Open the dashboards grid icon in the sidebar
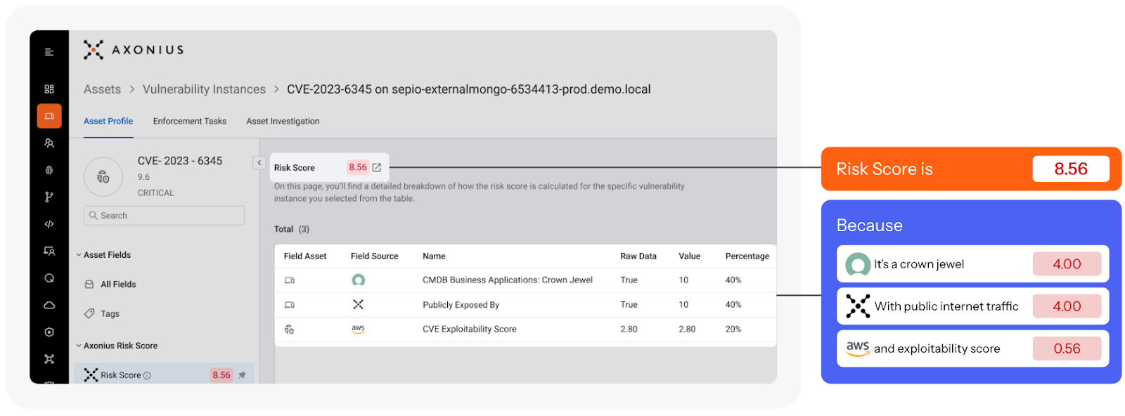 tap(49, 89)
